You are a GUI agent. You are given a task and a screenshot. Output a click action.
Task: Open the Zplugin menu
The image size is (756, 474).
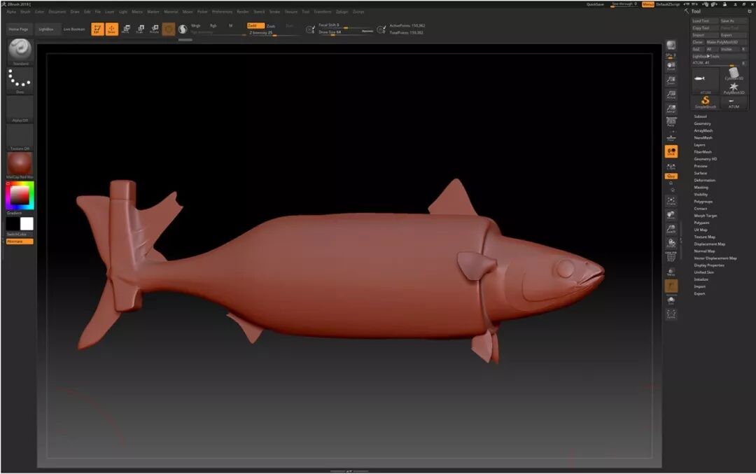342,12
